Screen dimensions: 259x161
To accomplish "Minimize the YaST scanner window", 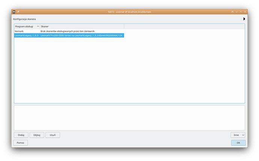I will [236, 12].
